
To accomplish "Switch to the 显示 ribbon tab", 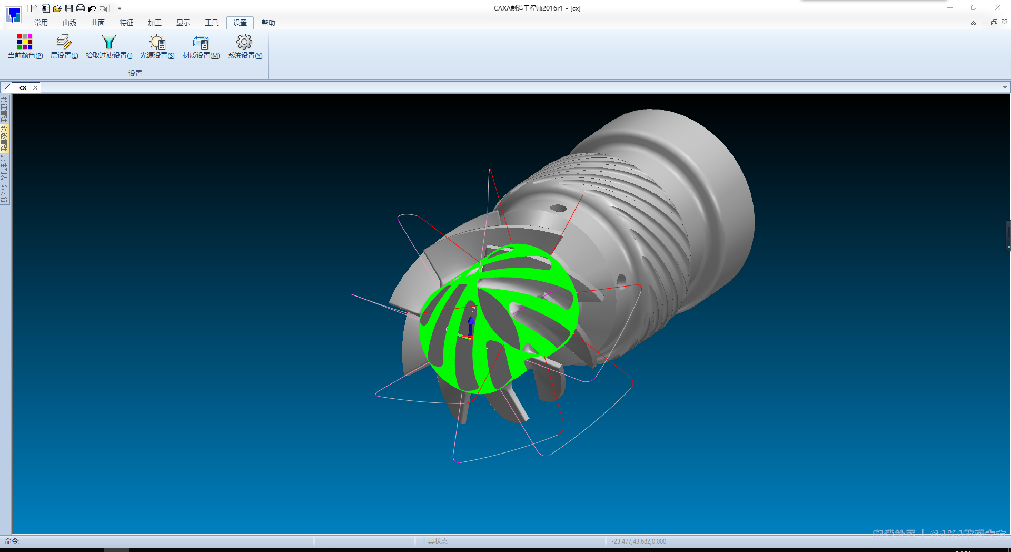I will click(x=183, y=23).
